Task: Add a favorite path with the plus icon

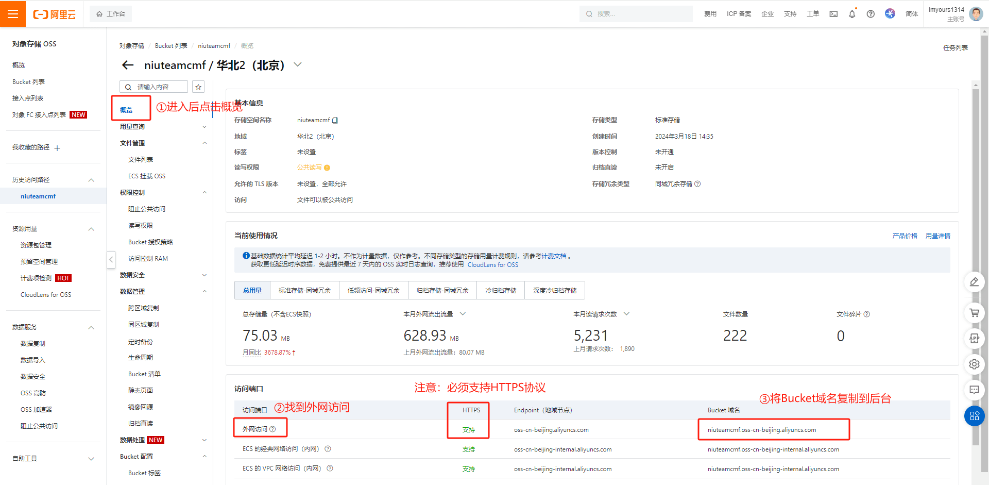Action: click(57, 148)
